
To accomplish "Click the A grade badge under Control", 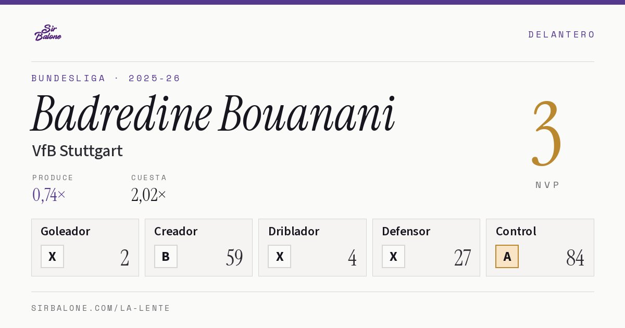I will click(507, 256).
